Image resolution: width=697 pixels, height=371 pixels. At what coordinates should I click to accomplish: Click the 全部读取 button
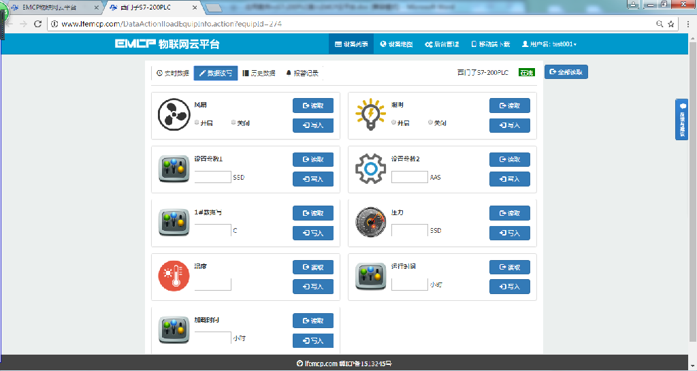point(566,72)
